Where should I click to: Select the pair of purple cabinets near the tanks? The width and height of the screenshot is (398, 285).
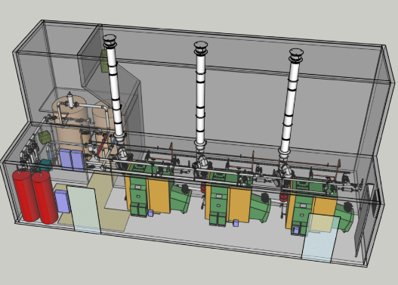click(71, 160)
